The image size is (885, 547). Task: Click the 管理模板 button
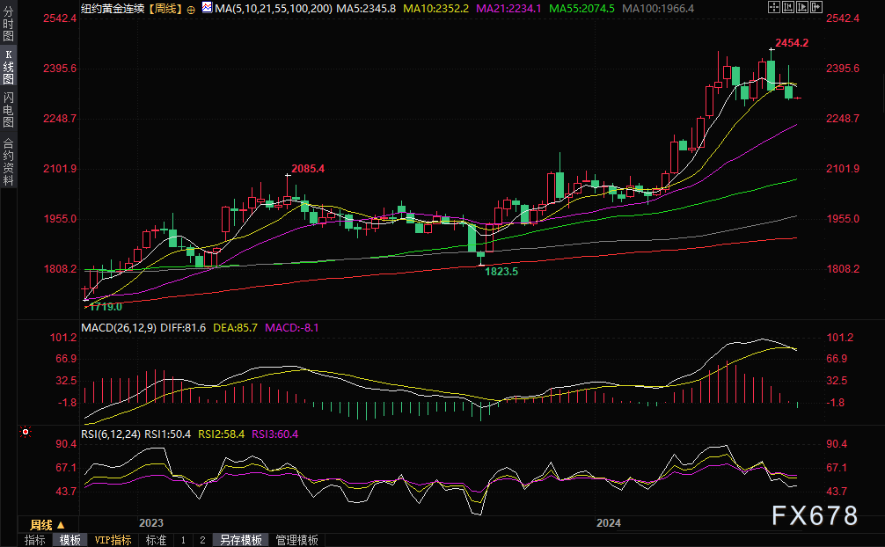(x=296, y=540)
